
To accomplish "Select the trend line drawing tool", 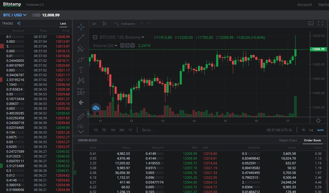I will (x=81, y=38).
